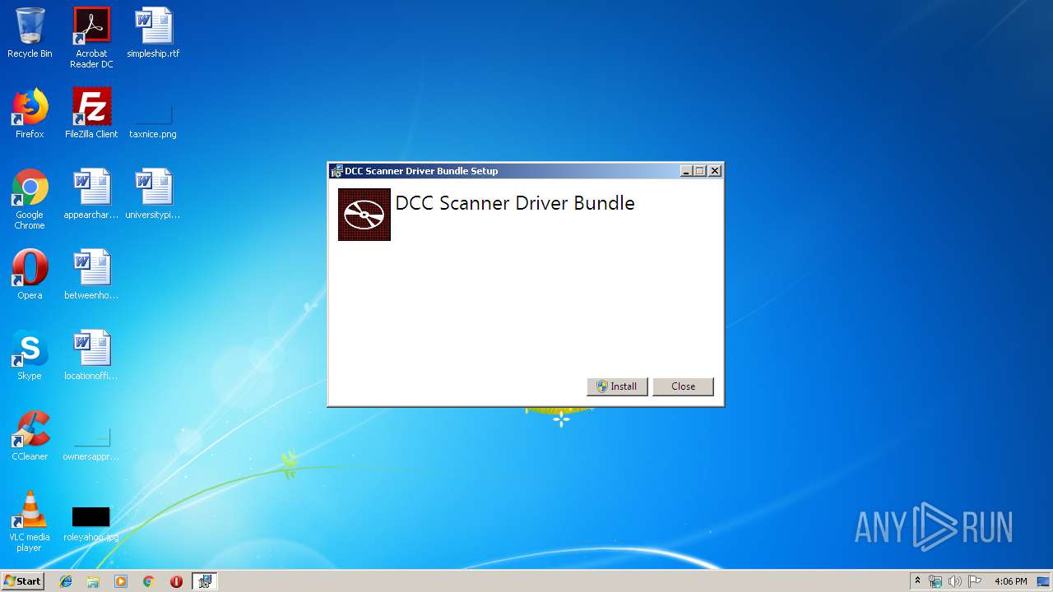Select the ownersappr... file on desktop
This screenshot has height=592, width=1053.
91,444
